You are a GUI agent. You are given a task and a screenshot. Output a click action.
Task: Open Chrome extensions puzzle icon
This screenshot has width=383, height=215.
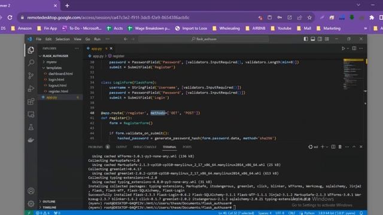[372, 17]
